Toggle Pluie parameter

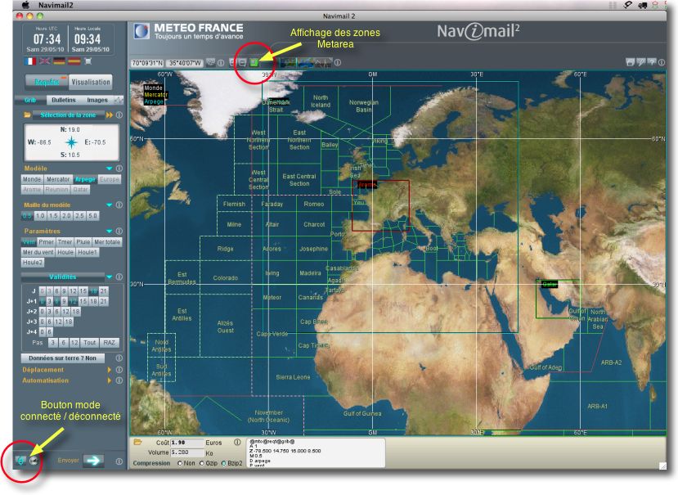tap(83, 242)
